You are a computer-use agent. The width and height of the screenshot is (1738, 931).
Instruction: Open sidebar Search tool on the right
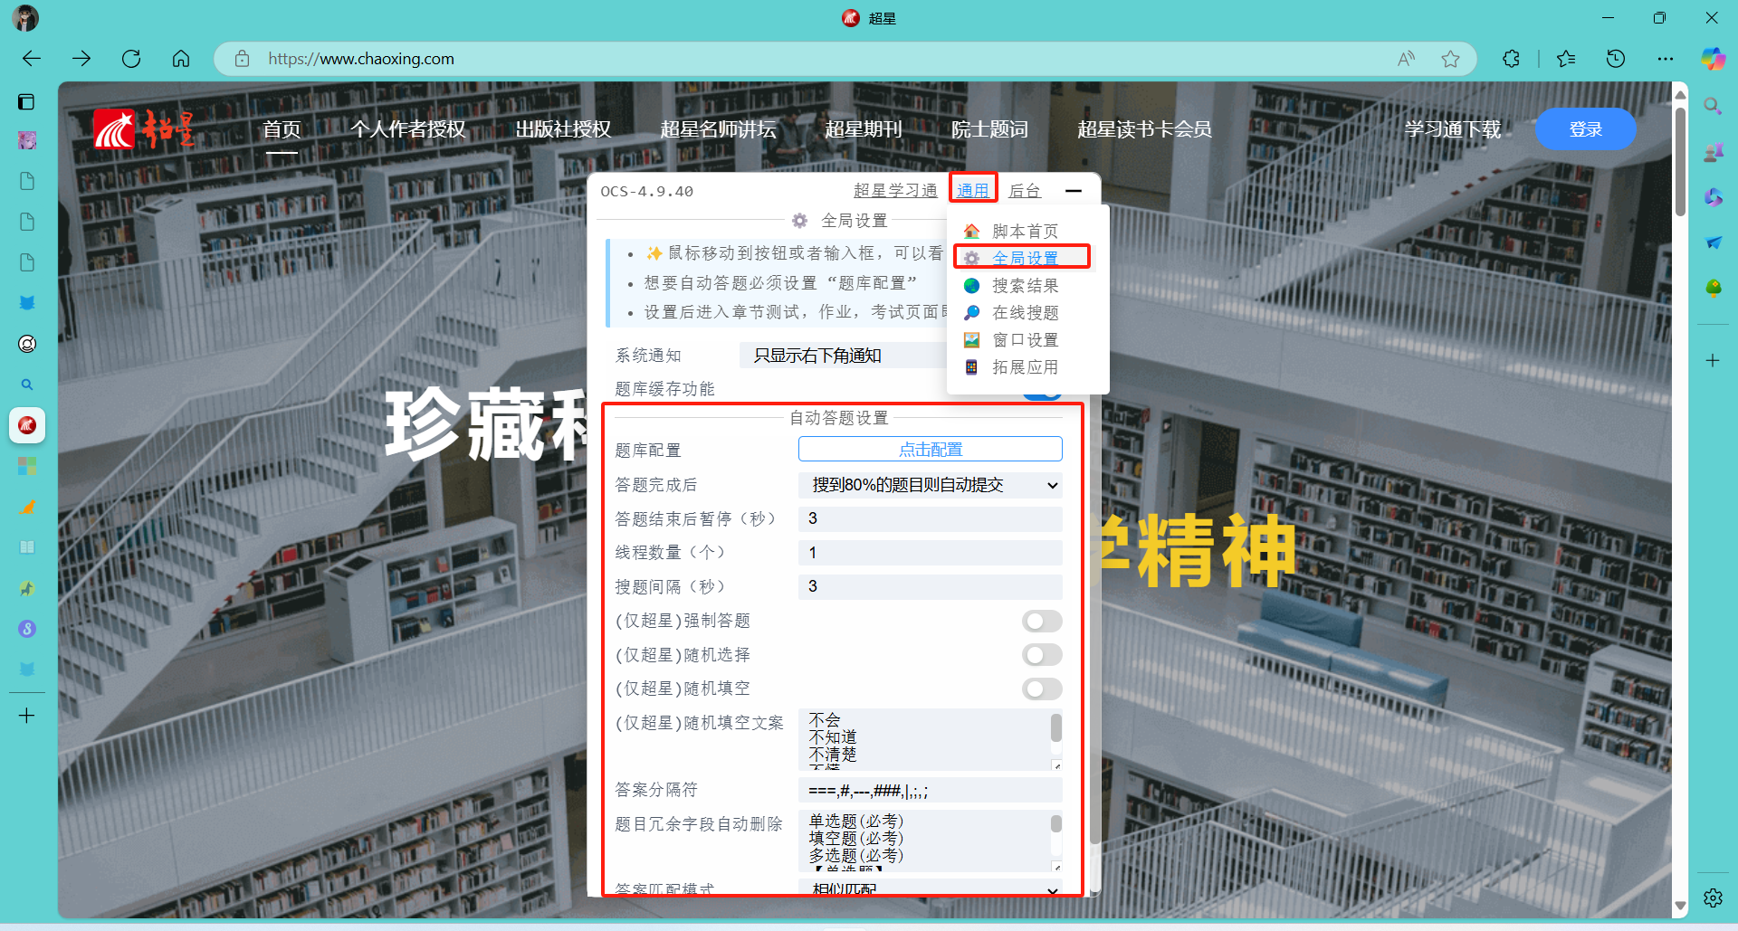pos(1713,106)
